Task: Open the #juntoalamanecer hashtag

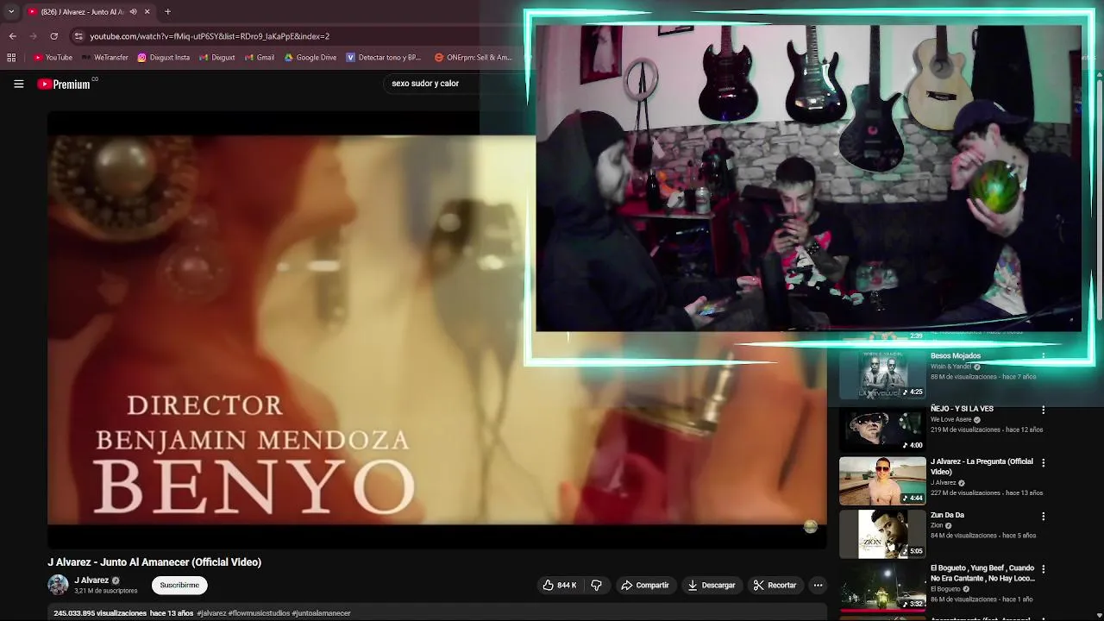Action: (x=321, y=613)
